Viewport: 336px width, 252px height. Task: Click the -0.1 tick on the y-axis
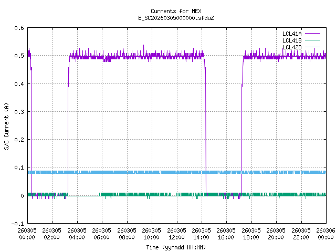coord(17,224)
